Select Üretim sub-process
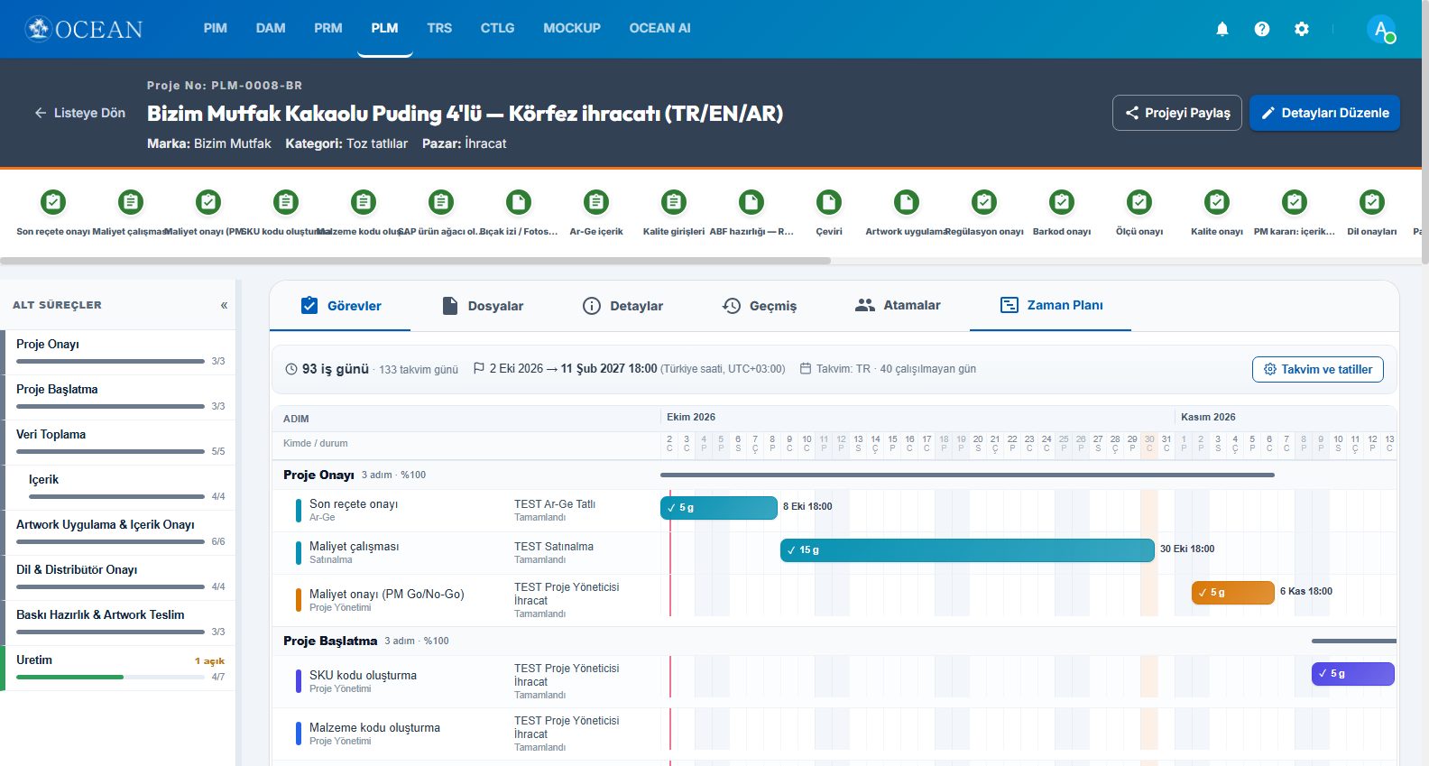This screenshot has height=766, width=1429. [x=120, y=668]
